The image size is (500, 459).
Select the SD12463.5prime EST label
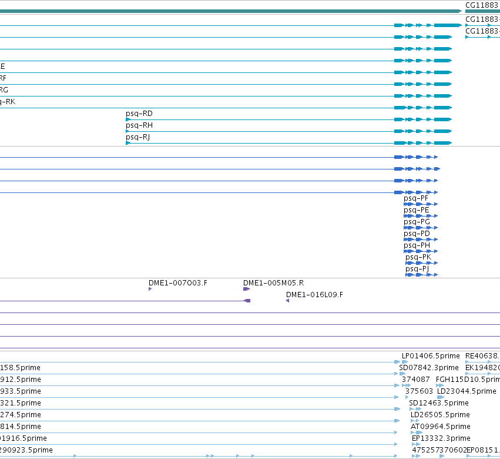(x=439, y=403)
